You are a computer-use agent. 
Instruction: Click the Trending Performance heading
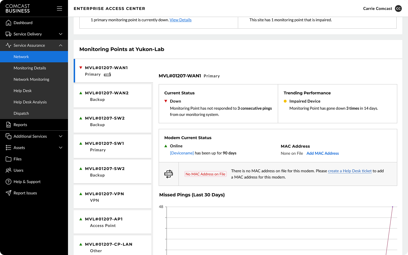click(307, 93)
